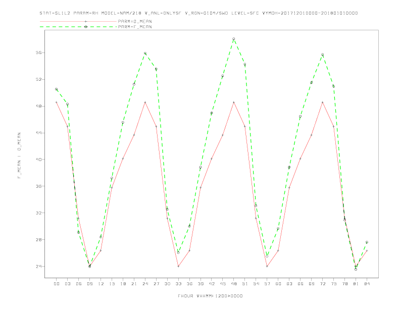Click x-axis forecast hour label 57
The image size is (400, 309).
[267, 284]
